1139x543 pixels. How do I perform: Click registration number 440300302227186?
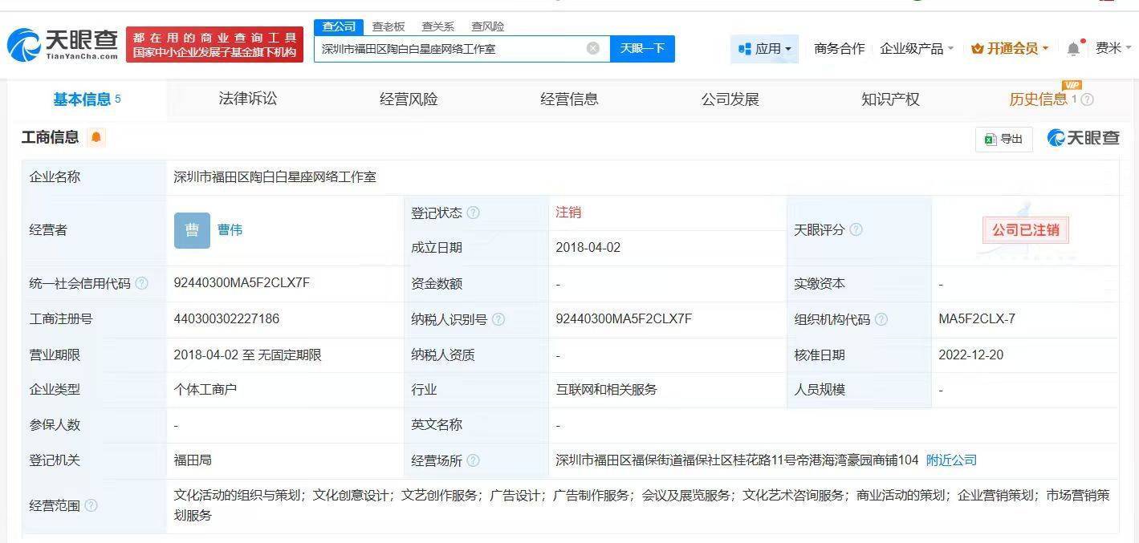click(226, 319)
